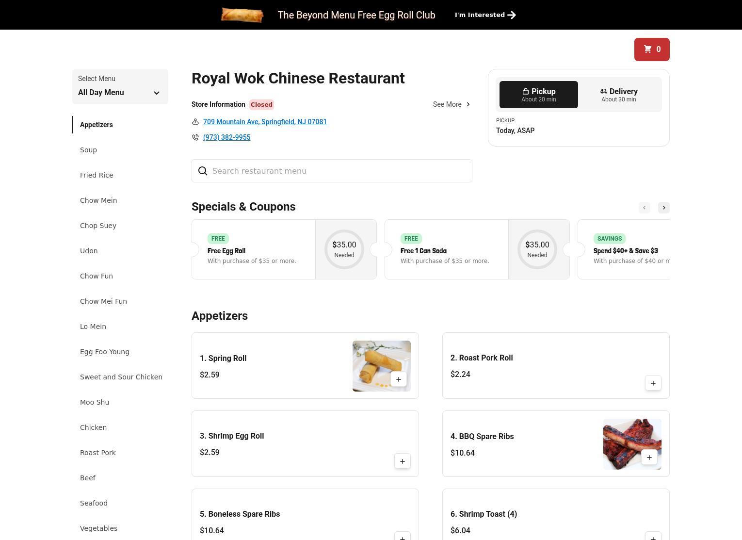742x540 pixels.
Task: Show previous specials and coupons
Action: point(645,208)
